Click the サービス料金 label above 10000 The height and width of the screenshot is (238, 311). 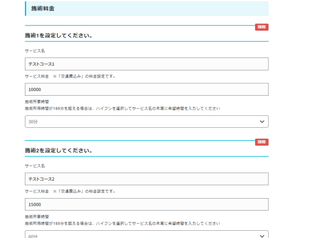[x=37, y=76]
